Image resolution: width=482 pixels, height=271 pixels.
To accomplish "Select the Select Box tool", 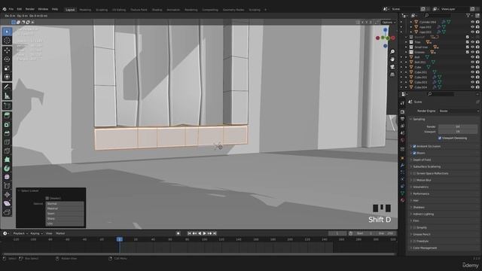I will coord(7,32).
